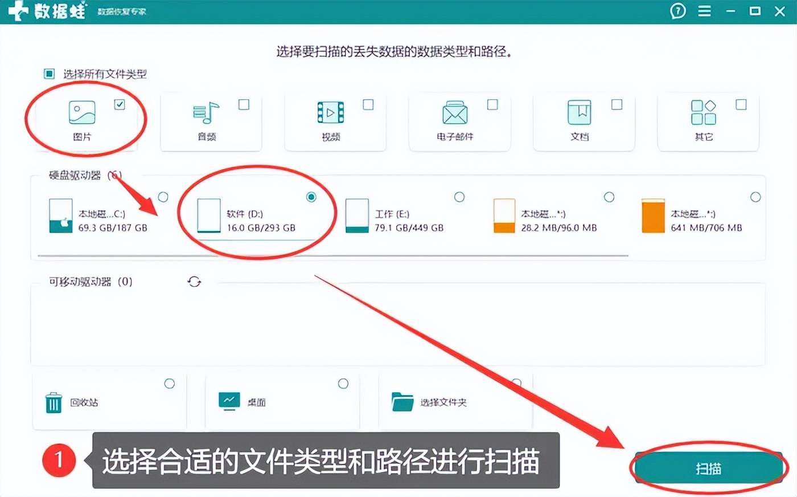Screen dimensions: 797x497
Task: Click the 音频 audio music note icon
Action: tap(206, 113)
